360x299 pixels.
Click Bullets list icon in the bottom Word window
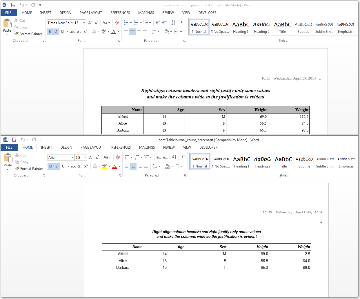127,157
